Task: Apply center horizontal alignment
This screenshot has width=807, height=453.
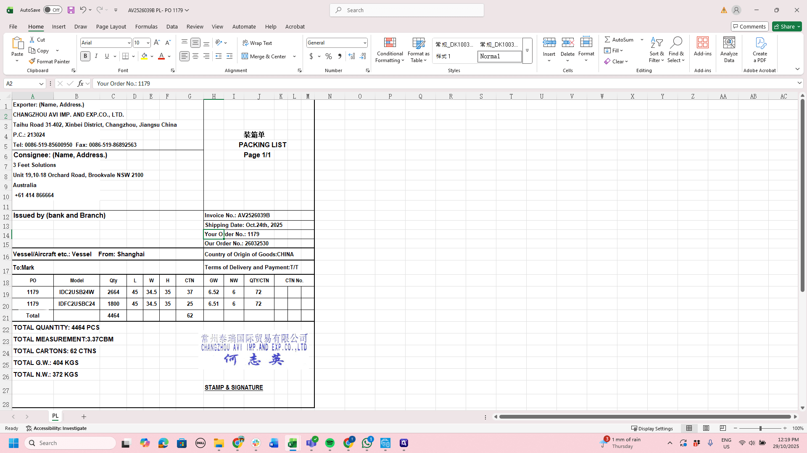Action: pos(195,56)
